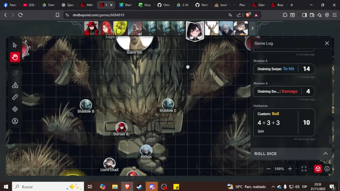This screenshot has width=340, height=191.
Task: Open the Brave VPN shield icon
Action: tap(327, 15)
